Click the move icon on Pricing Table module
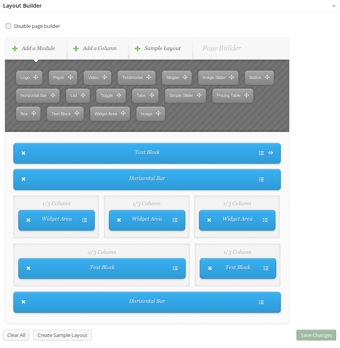The width and height of the screenshot is (340, 348). (x=246, y=95)
